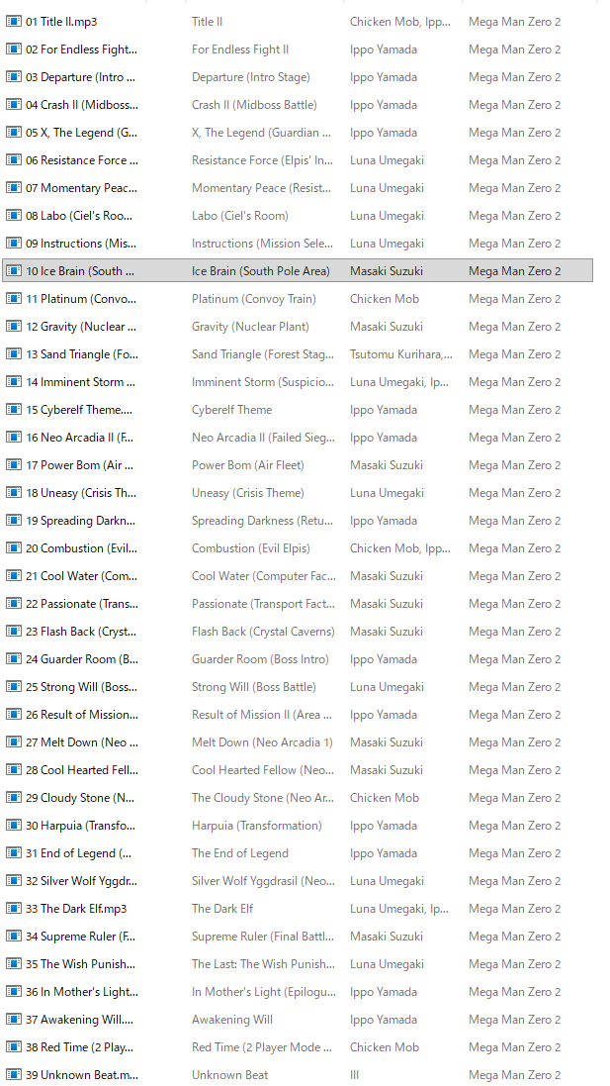Click the file icon for 17 Power Bom
Screen dimensions: 610x1086
click(13, 464)
